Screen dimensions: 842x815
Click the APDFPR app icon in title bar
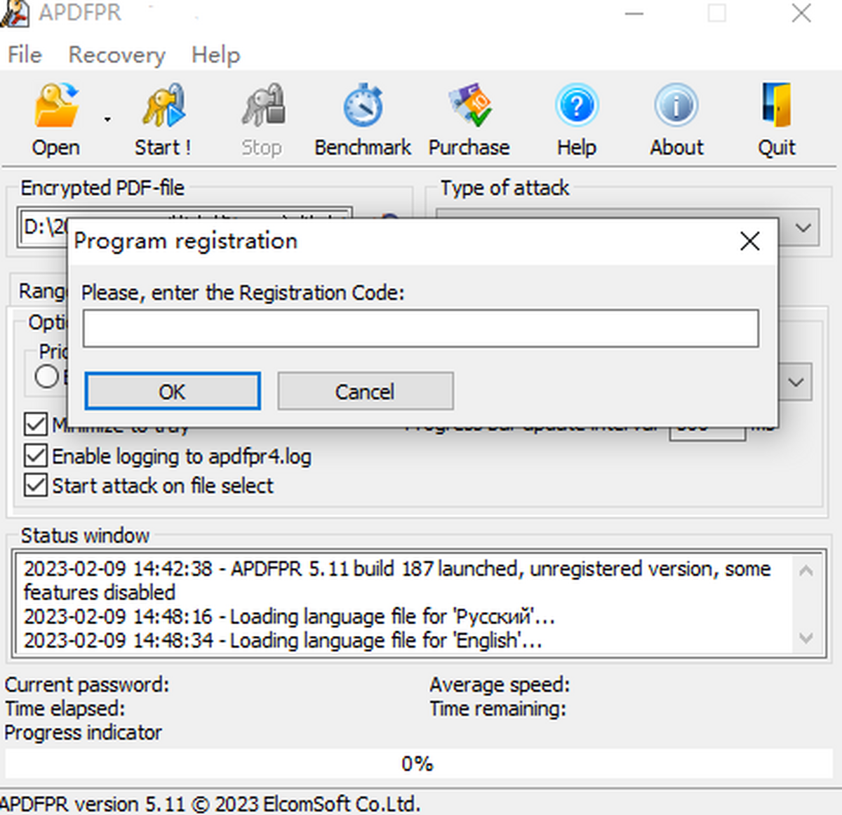(x=14, y=13)
